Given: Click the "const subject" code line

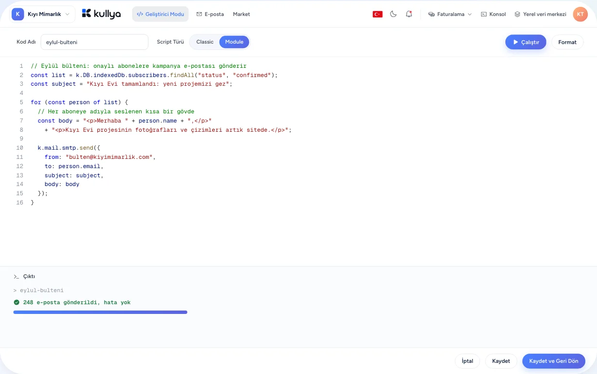Looking at the screenshot, I should (132, 84).
